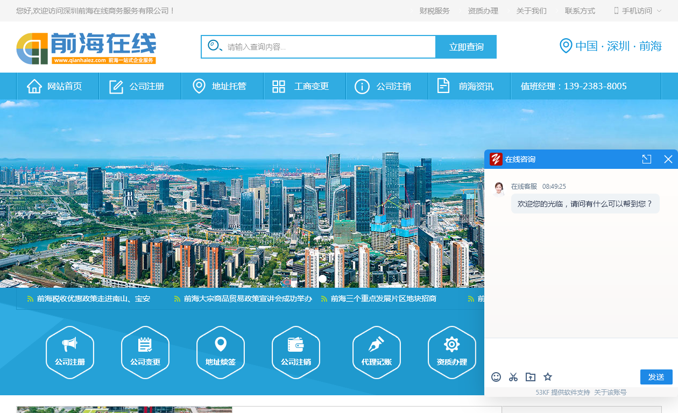Click the star rating icon in chat

(548, 377)
